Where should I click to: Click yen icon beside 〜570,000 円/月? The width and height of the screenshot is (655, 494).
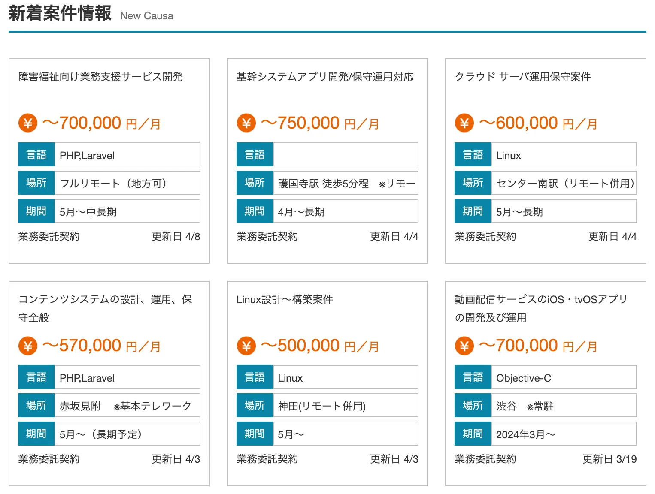[x=28, y=346]
